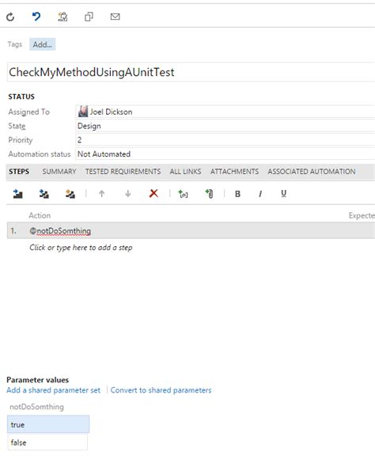
Task: Toggle bold formatting
Action: coord(237,194)
